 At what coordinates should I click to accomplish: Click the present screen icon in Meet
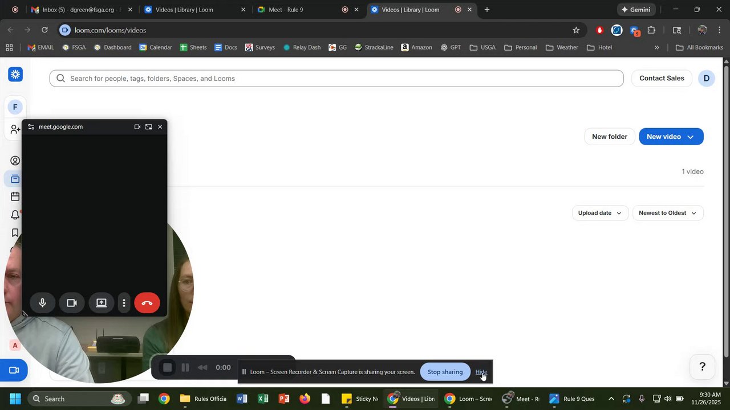(102, 303)
